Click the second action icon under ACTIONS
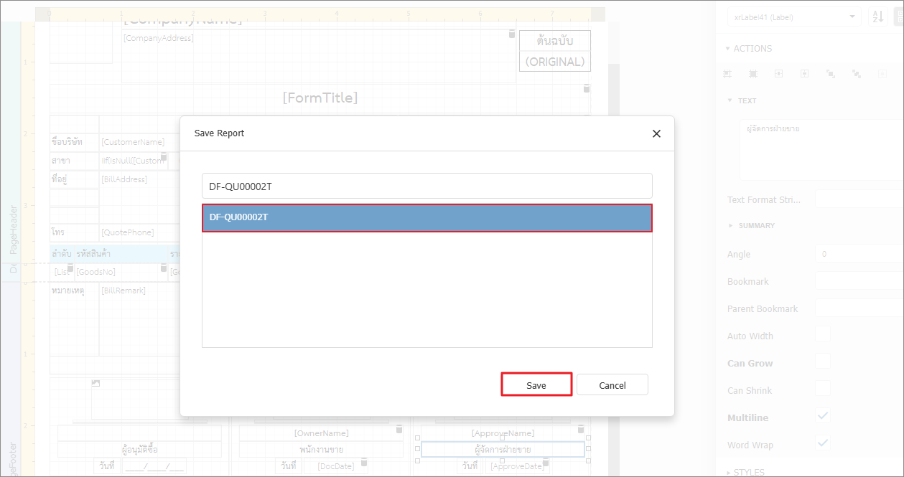Screen dimensions: 904x477 (x=753, y=74)
